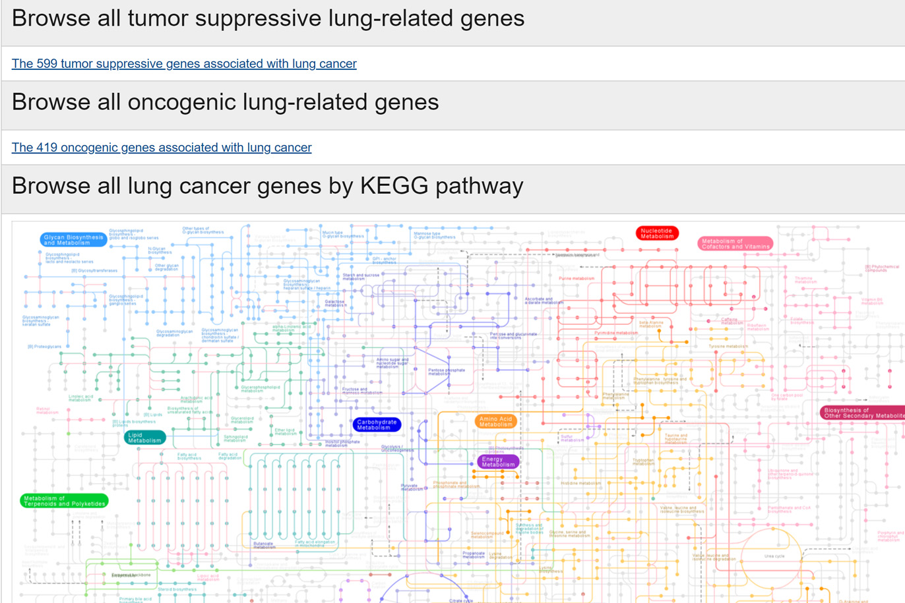Image resolution: width=905 pixels, height=603 pixels.
Task: Select the Urea cycle circle label
Action: (774, 556)
